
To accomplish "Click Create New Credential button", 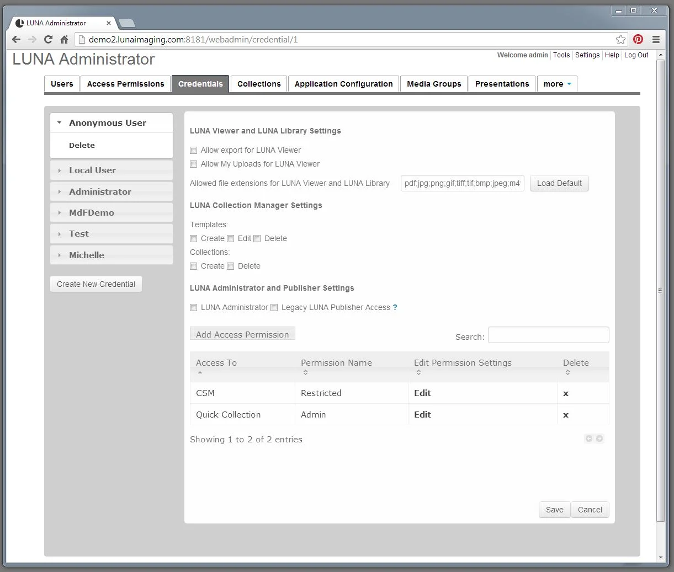I will (x=96, y=284).
